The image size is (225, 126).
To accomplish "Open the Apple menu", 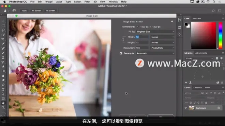I will (4, 2).
